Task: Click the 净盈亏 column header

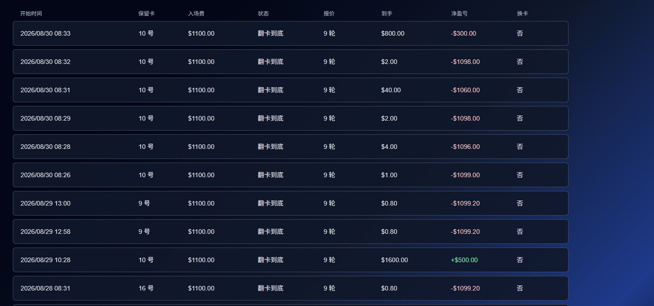Action: pos(459,14)
